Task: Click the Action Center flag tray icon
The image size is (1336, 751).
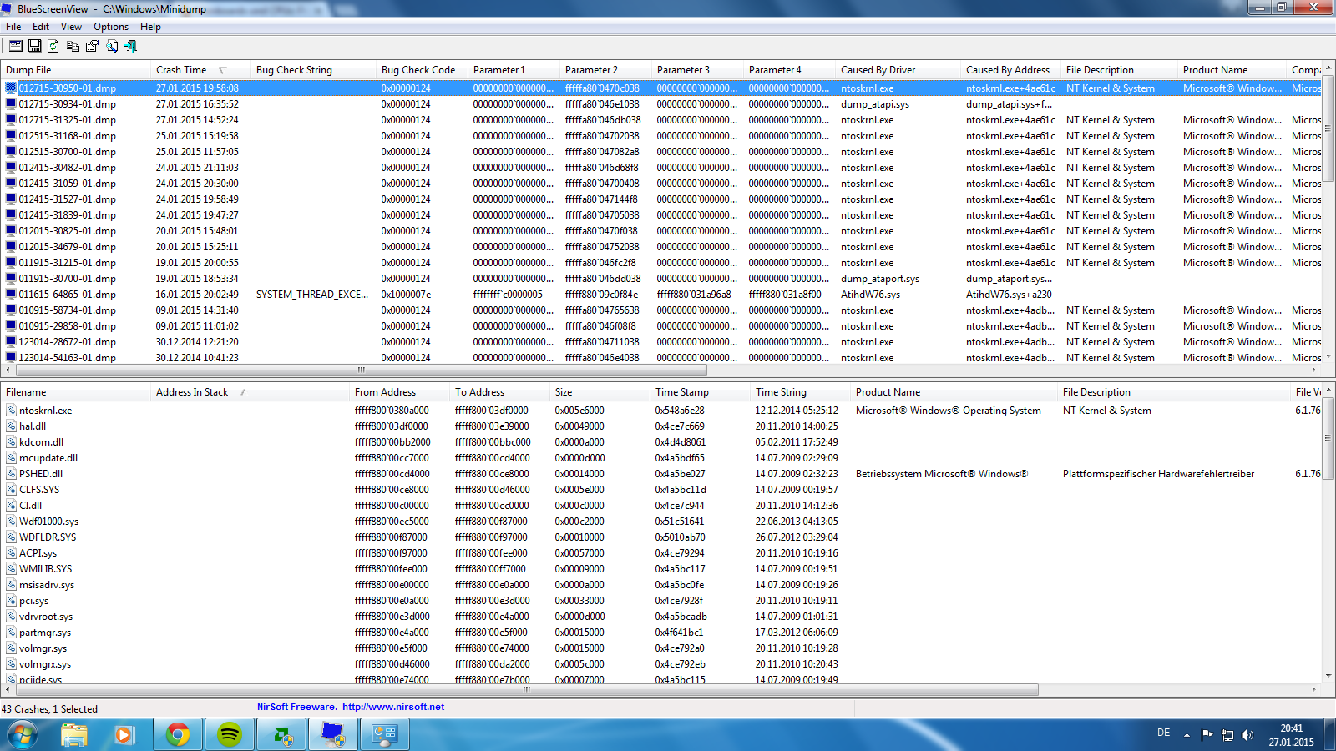Action: pyautogui.click(x=1207, y=735)
